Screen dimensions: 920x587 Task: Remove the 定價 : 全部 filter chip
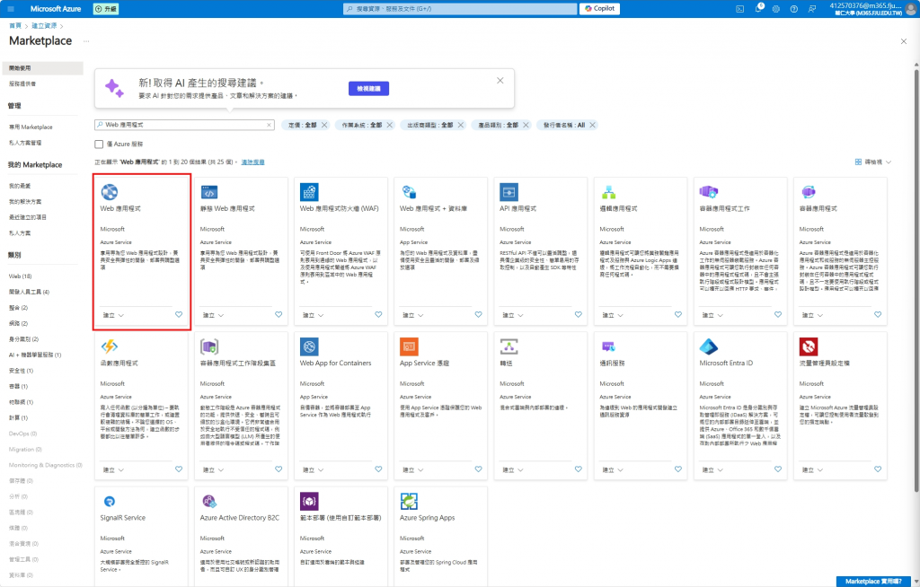coord(324,125)
